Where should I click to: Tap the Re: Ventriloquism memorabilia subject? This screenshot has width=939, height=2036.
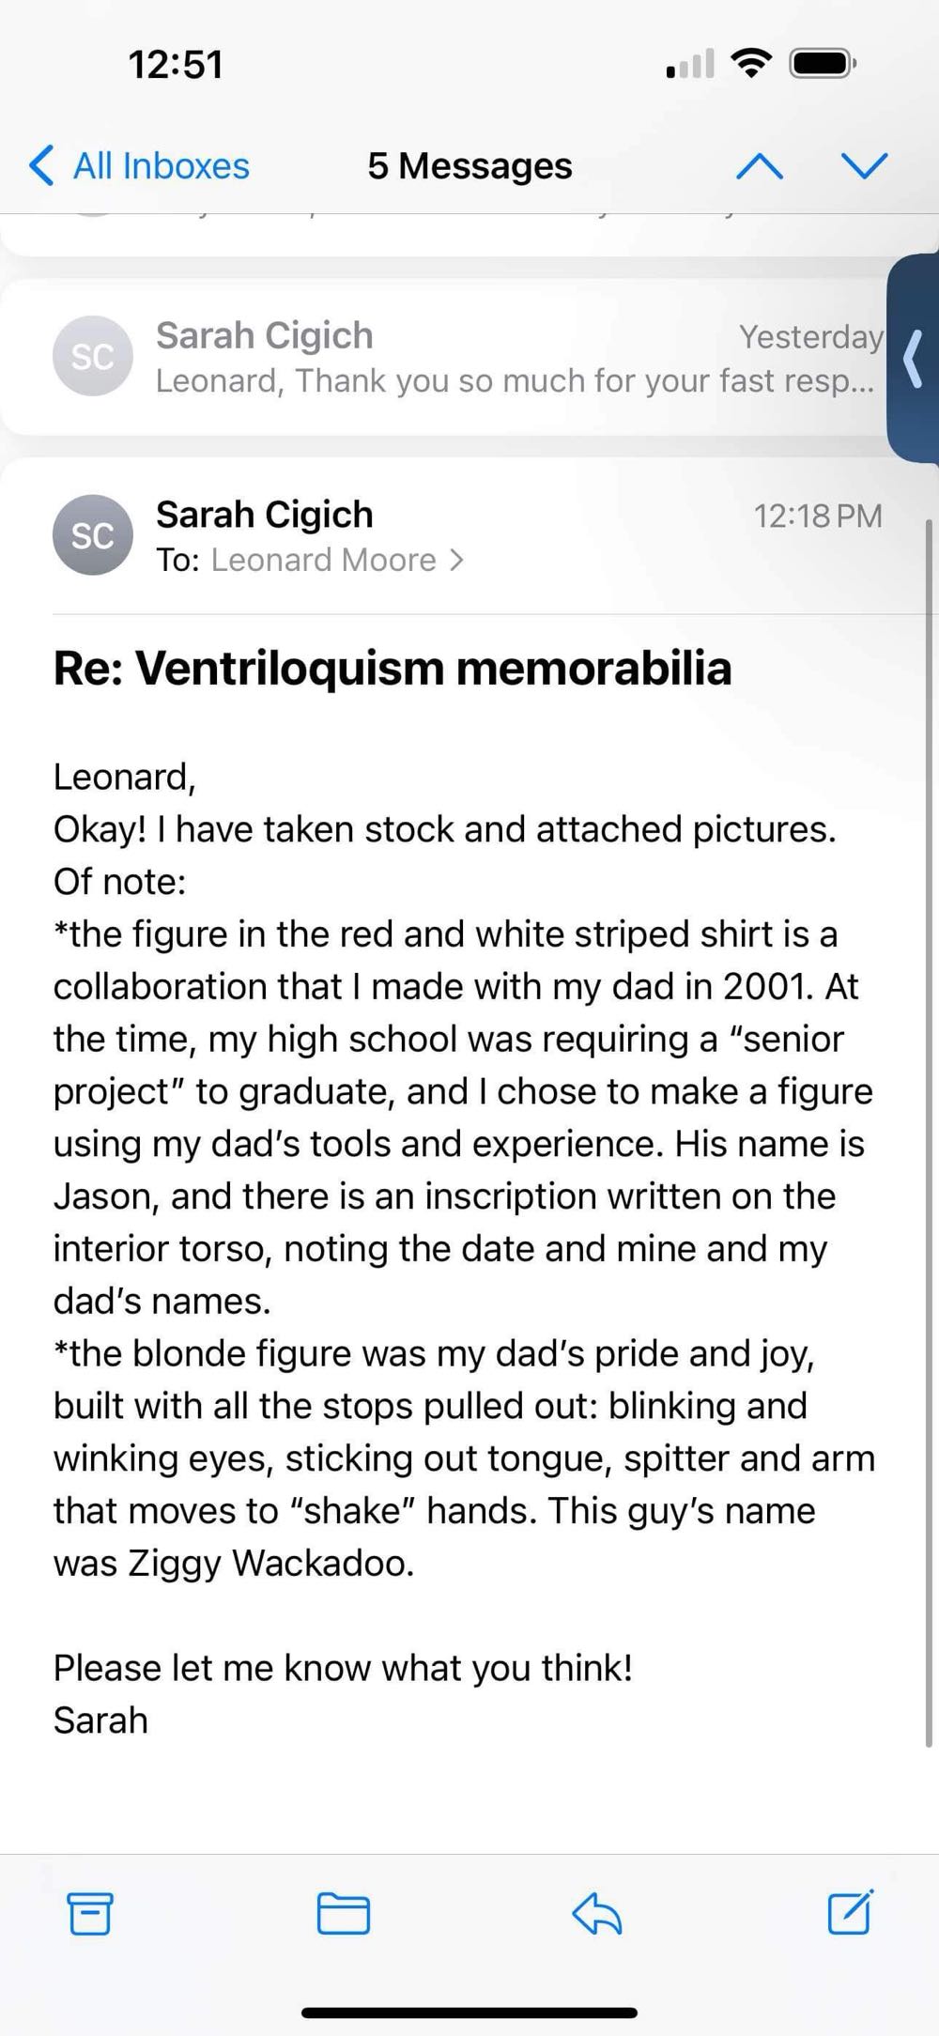point(393,669)
